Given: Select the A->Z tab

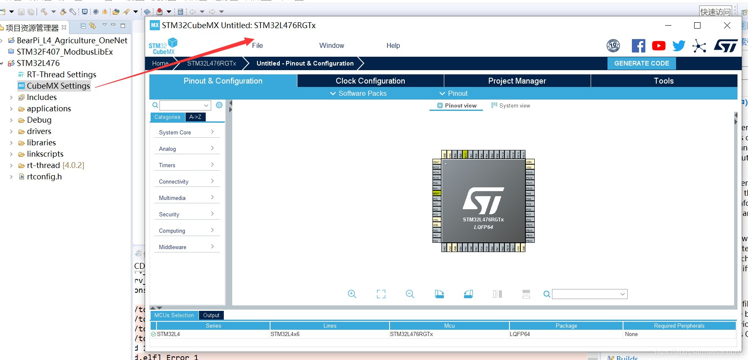Looking at the screenshot, I should (195, 117).
